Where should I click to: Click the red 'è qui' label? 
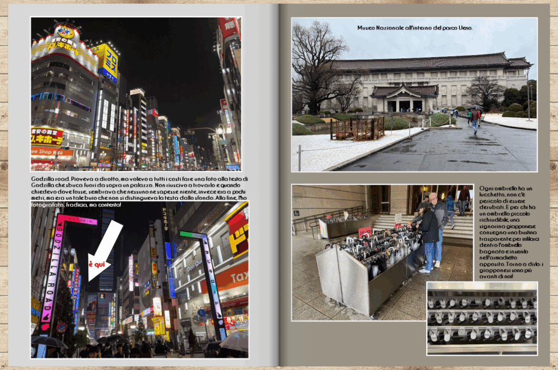point(97,264)
